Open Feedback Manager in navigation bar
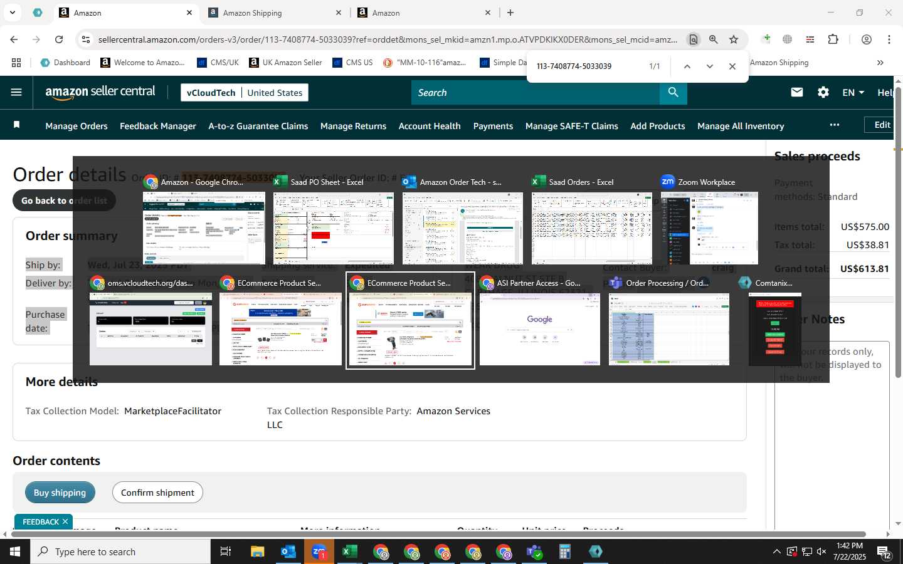The height and width of the screenshot is (564, 903). point(158,126)
